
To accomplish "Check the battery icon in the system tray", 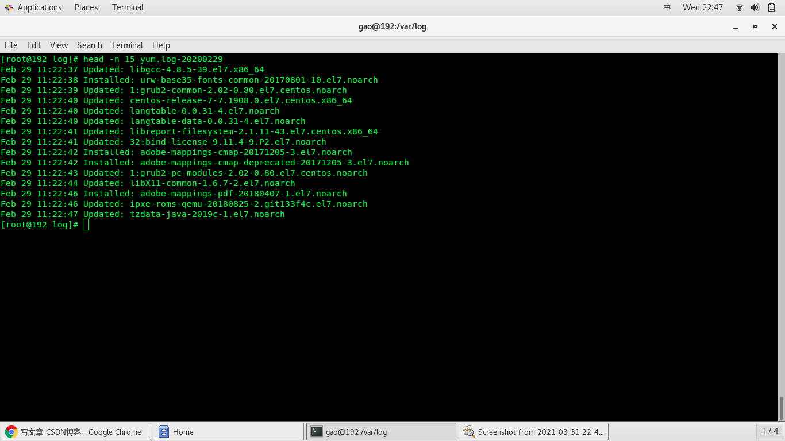I will point(771,7).
